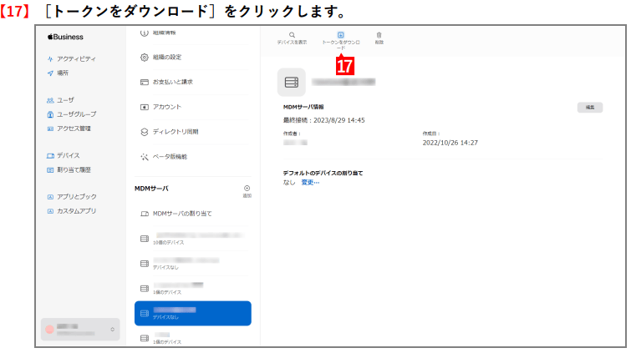This screenshot has height=353, width=631.
Task: Click the 変更… link
Action: click(310, 183)
